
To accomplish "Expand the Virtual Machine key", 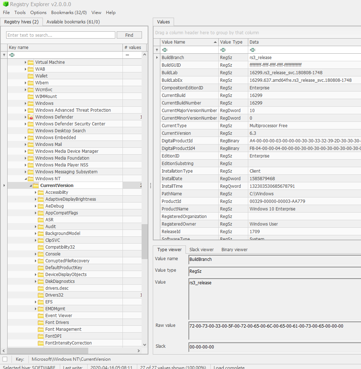I will pyautogui.click(x=26, y=62).
